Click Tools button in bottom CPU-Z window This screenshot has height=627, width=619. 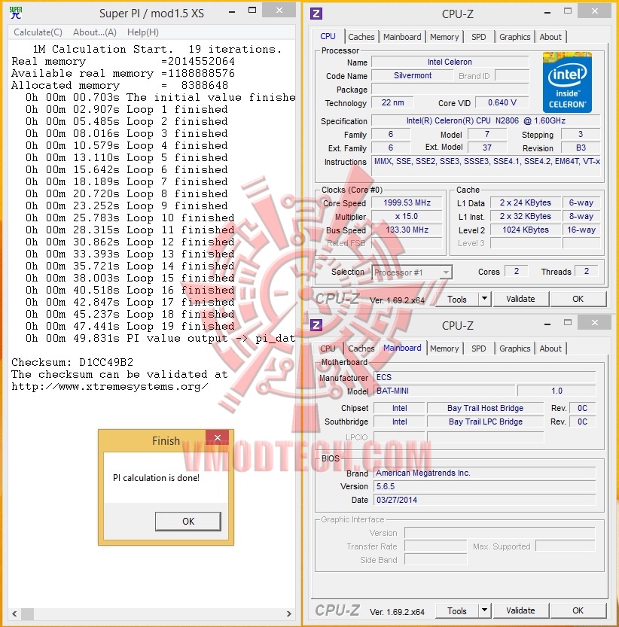pos(457,610)
